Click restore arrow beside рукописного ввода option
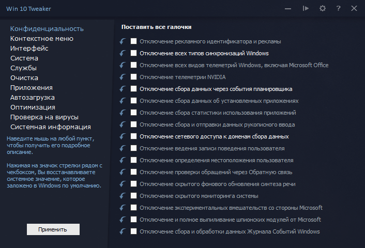 click(123, 125)
